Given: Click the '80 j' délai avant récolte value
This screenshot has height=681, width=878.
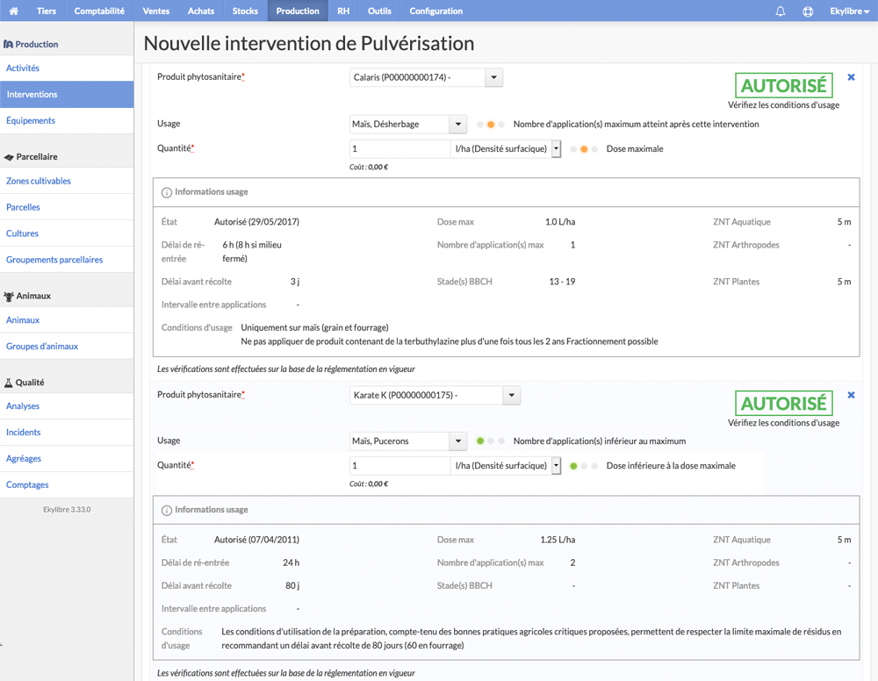Looking at the screenshot, I should [x=292, y=585].
